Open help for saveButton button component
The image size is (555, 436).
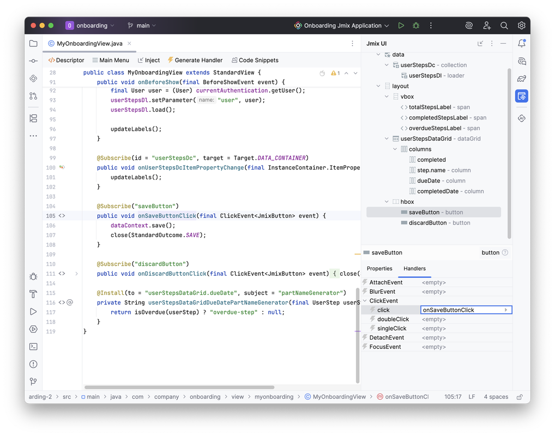click(x=505, y=252)
